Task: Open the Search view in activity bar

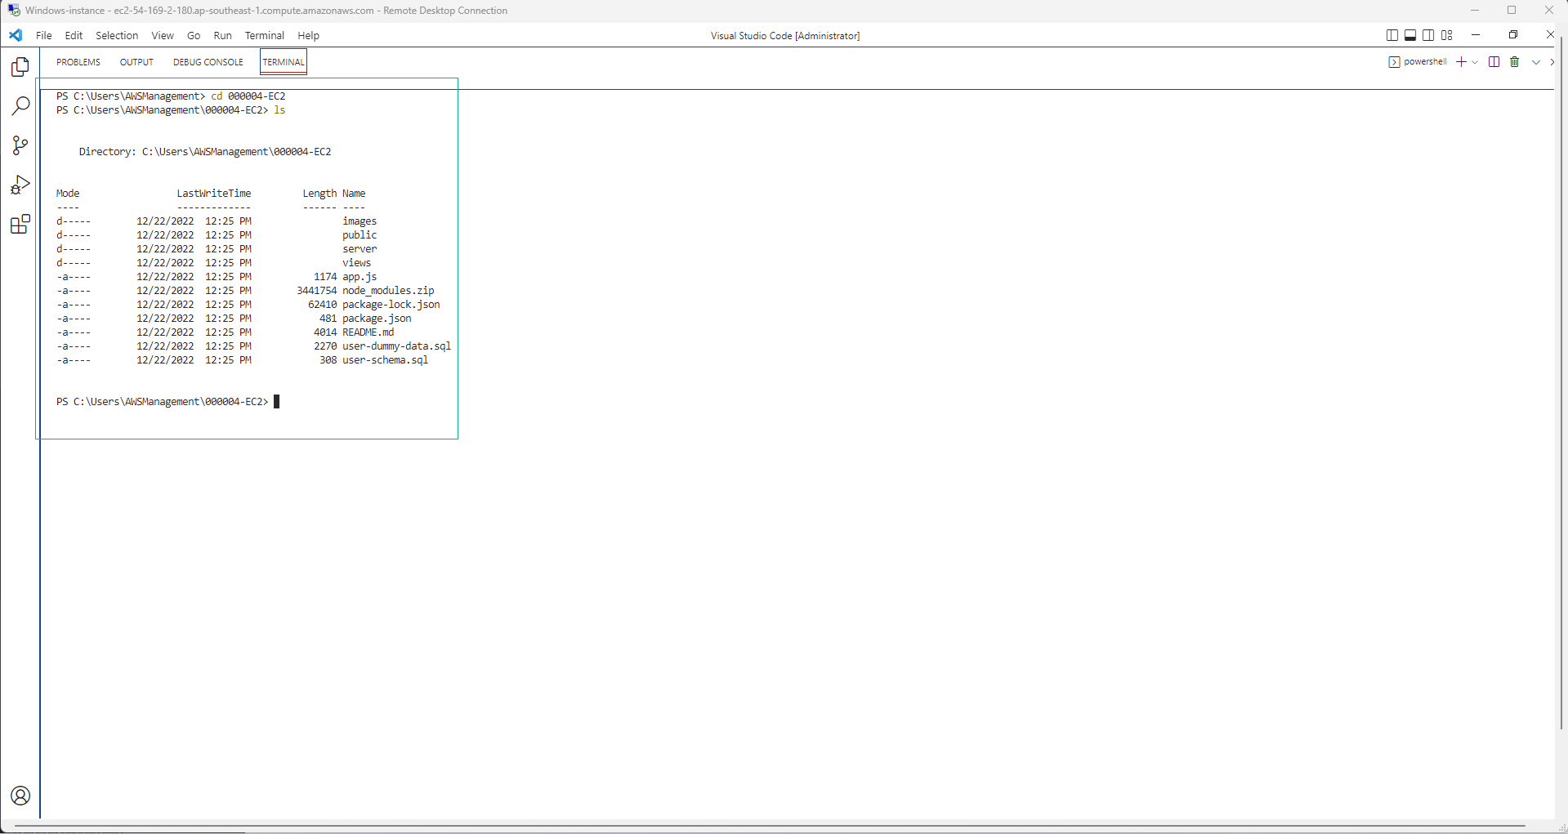Action: pos(20,106)
